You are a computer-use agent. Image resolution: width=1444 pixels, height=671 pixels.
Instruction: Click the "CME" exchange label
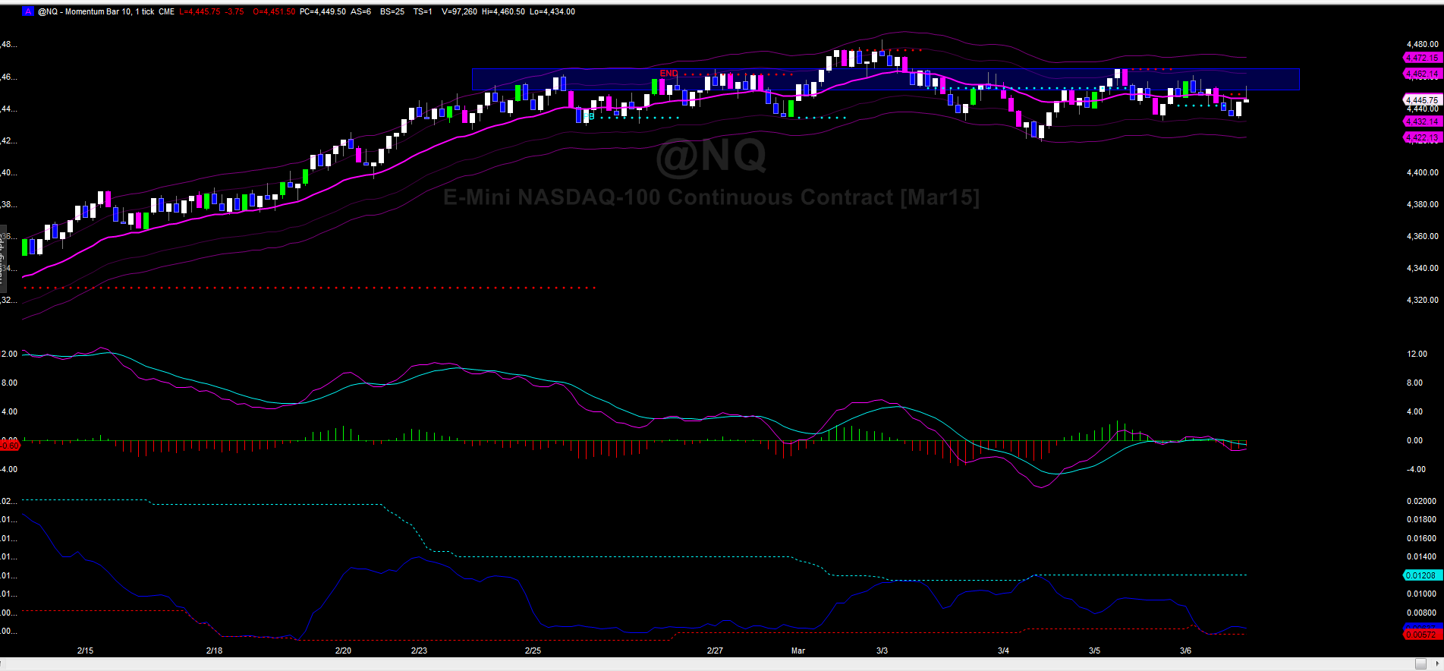(167, 11)
